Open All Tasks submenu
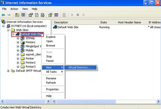This screenshot has width=161, height=109. (53, 72)
